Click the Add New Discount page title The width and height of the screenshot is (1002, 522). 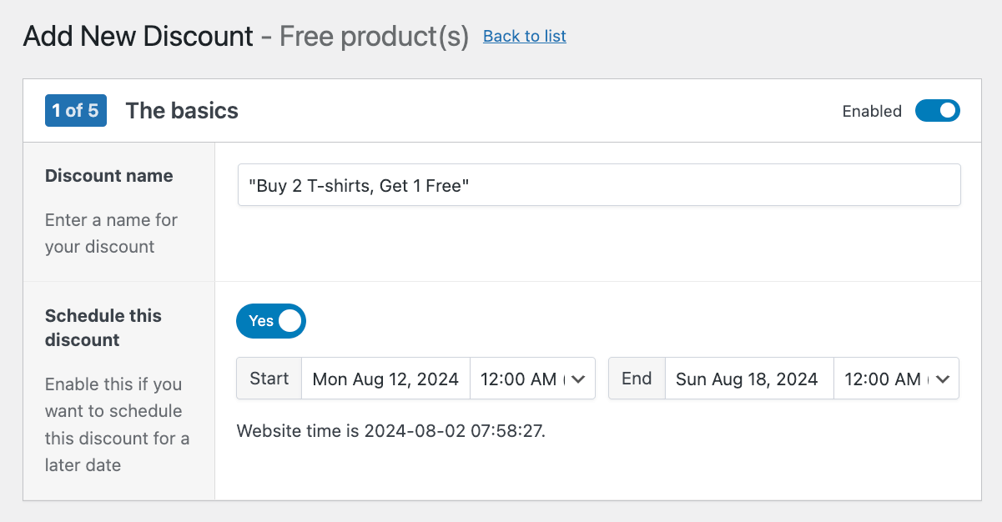pyautogui.click(x=138, y=36)
